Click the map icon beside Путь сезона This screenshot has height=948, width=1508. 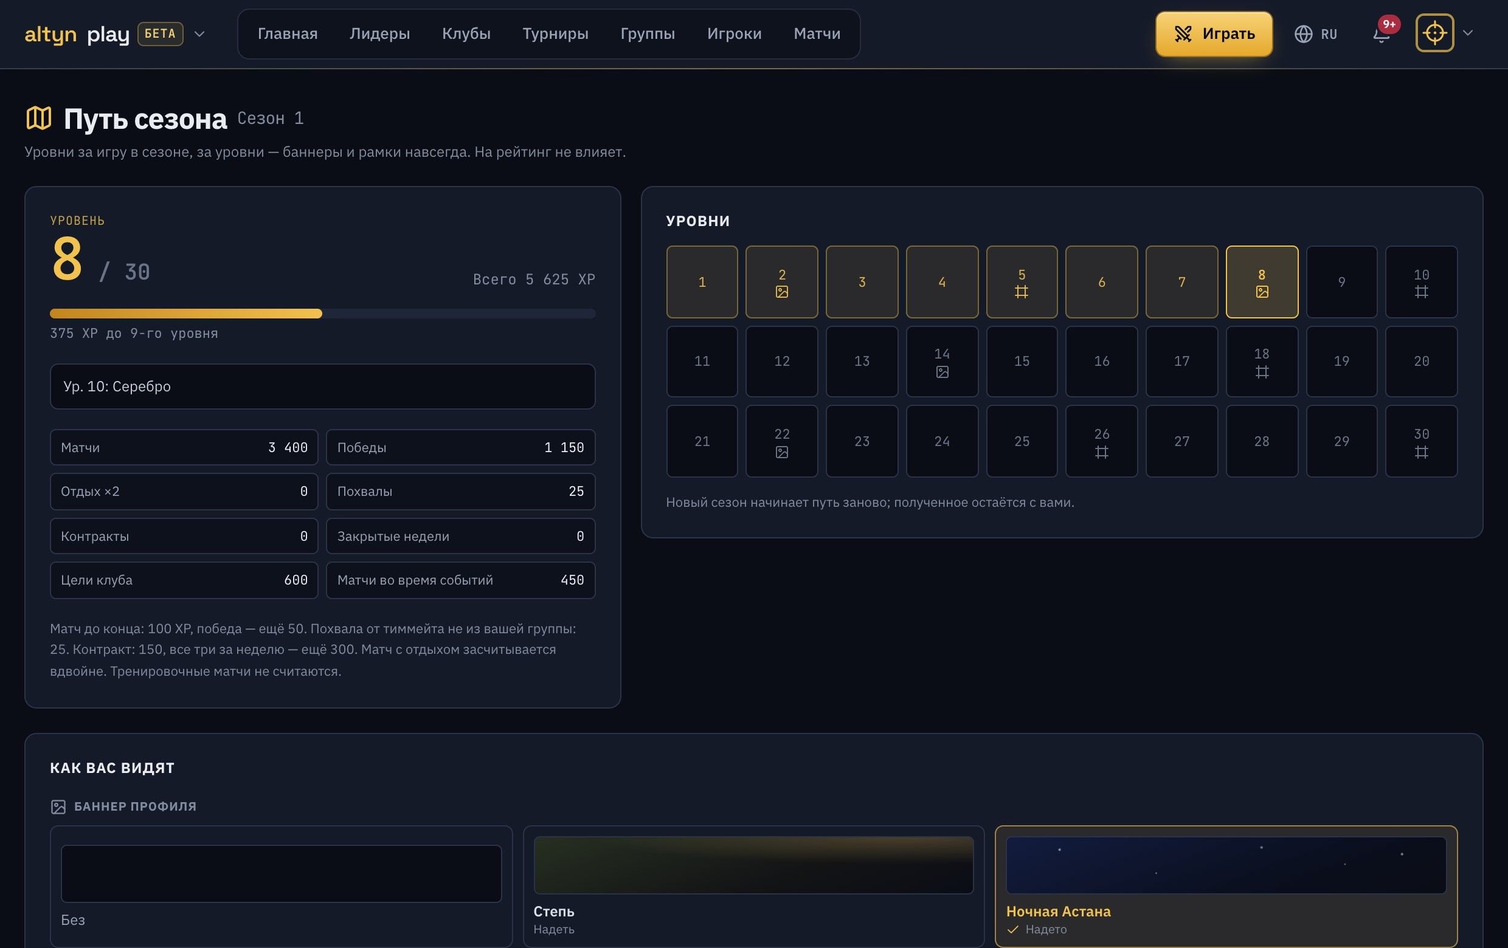coord(38,118)
